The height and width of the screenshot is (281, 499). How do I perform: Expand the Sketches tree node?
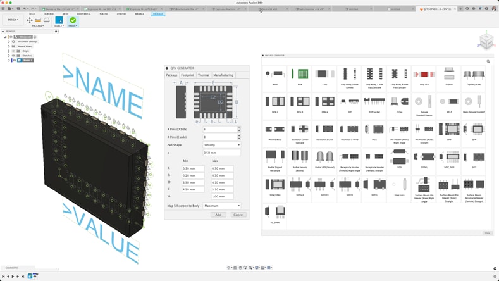9,56
